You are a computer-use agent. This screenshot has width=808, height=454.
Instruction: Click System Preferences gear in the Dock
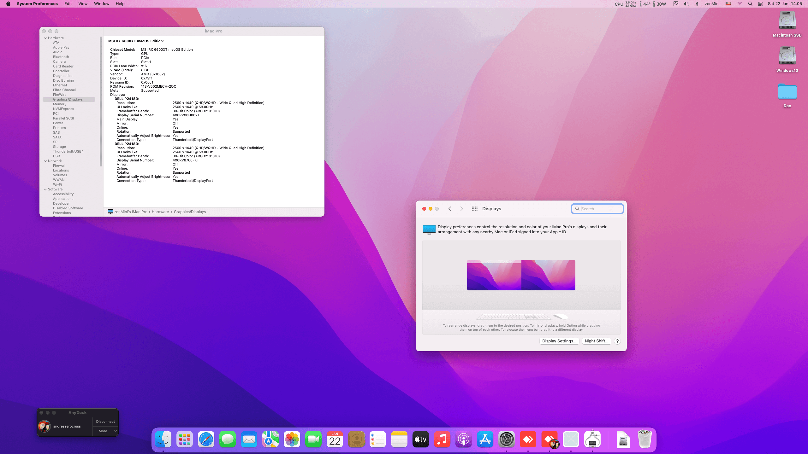point(507,439)
